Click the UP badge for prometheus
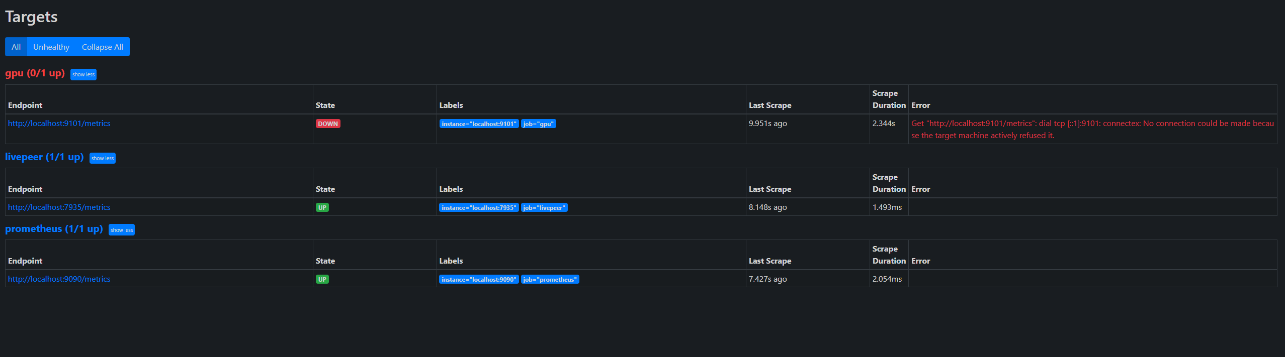 point(322,279)
